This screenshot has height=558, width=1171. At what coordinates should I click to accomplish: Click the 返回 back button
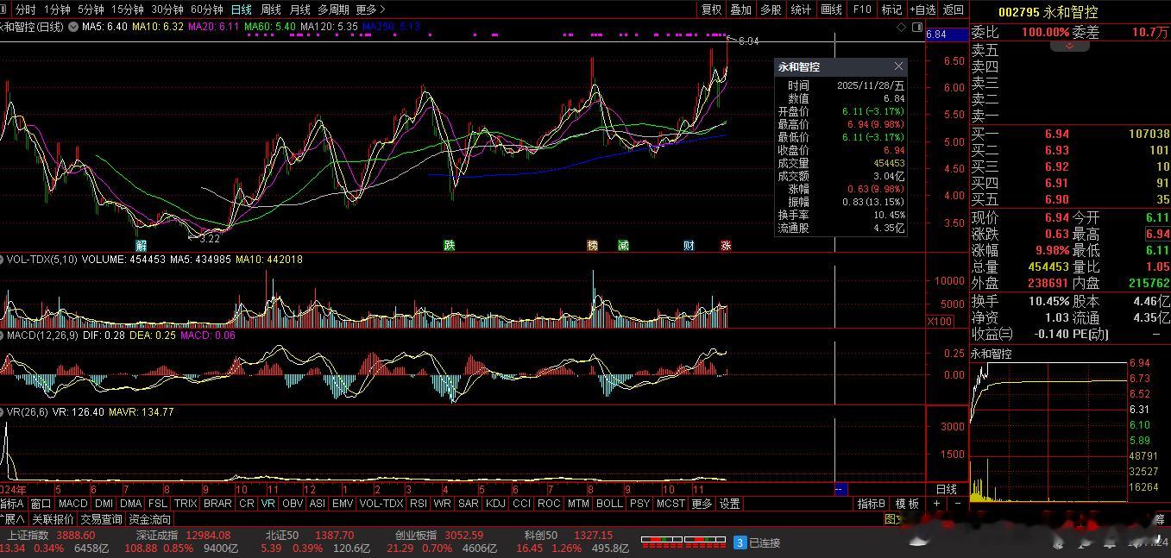click(x=953, y=9)
